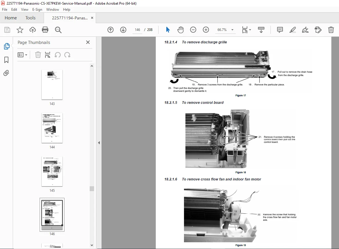Add a sticky note comment
This screenshot has width=339, height=249.
[280, 30]
